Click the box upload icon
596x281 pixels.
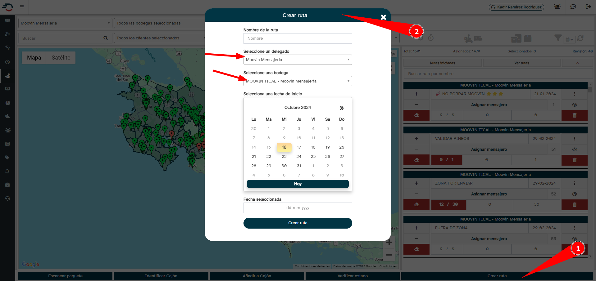(516, 38)
